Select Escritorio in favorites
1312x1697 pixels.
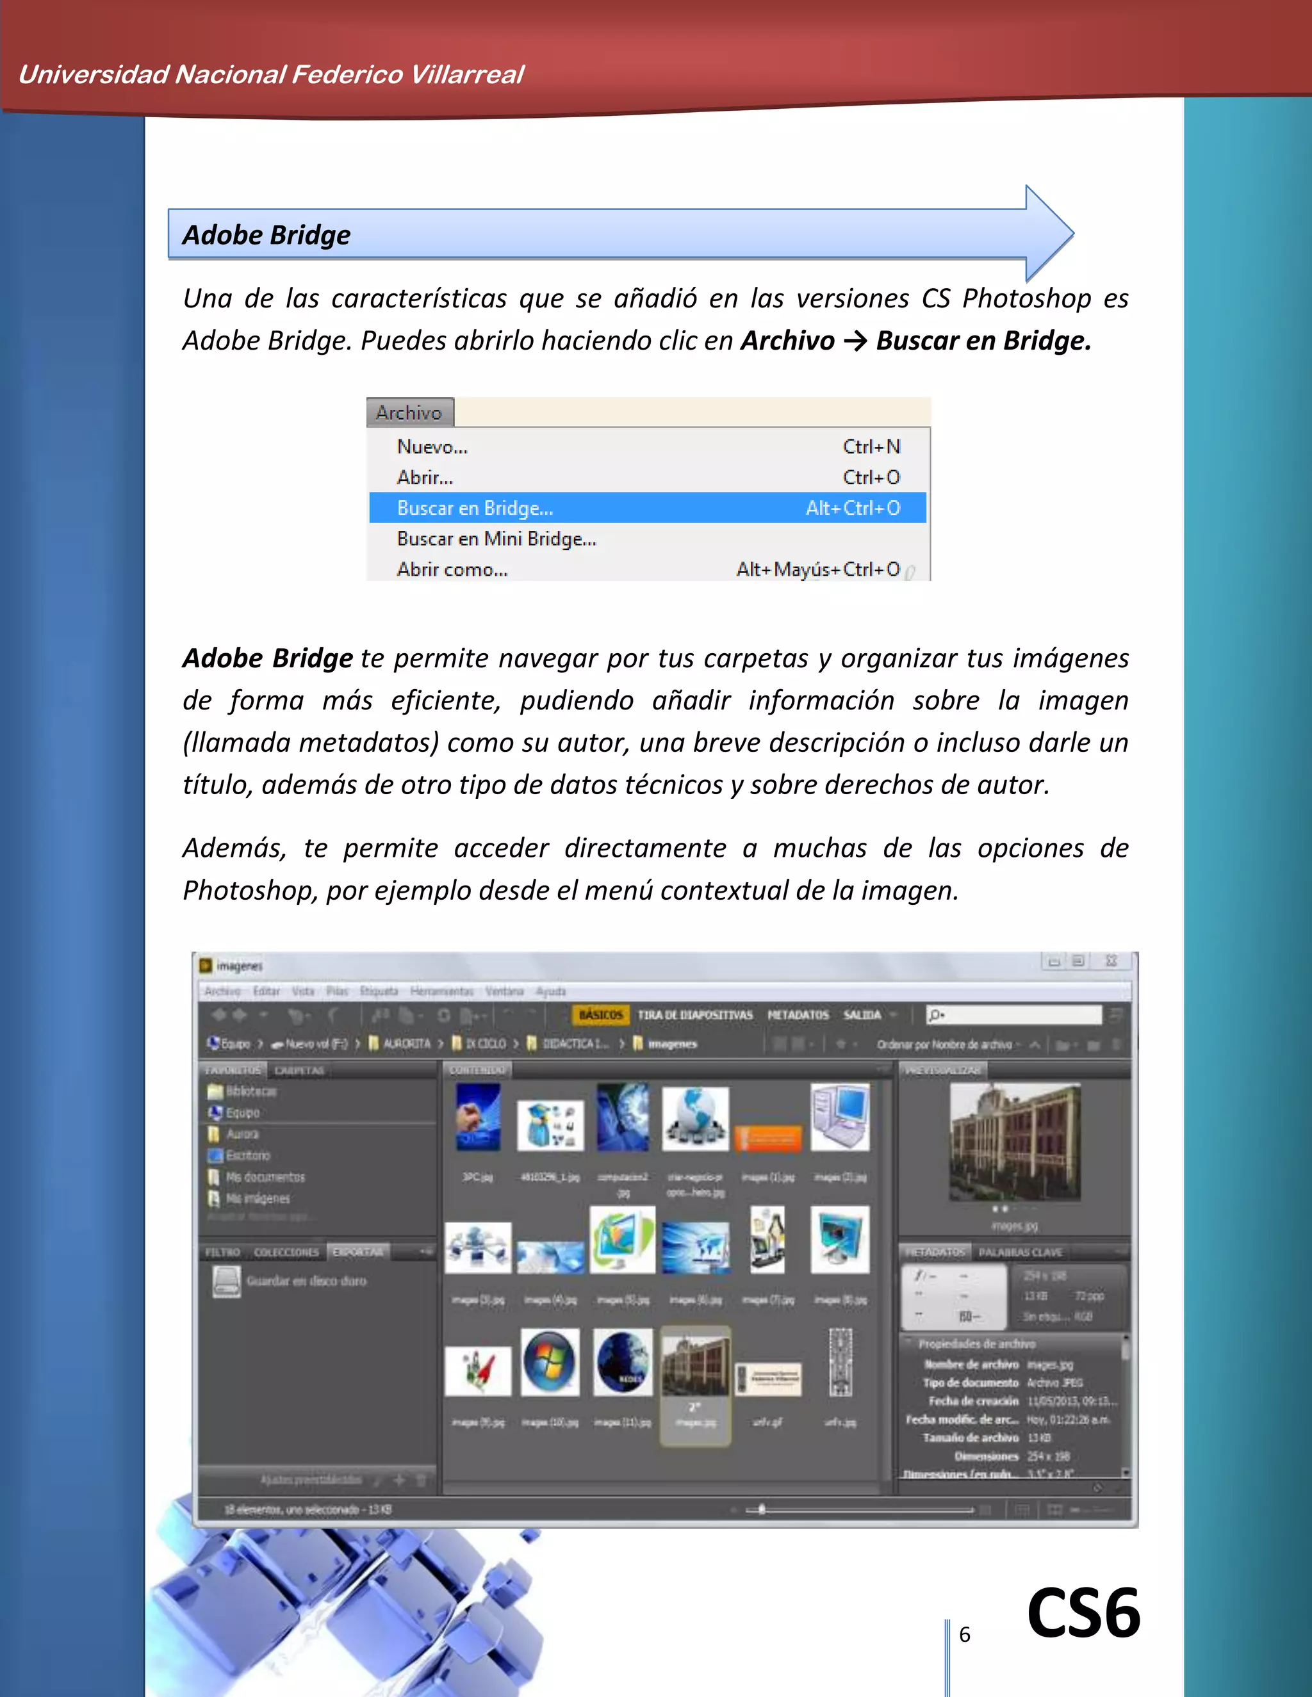point(238,1155)
